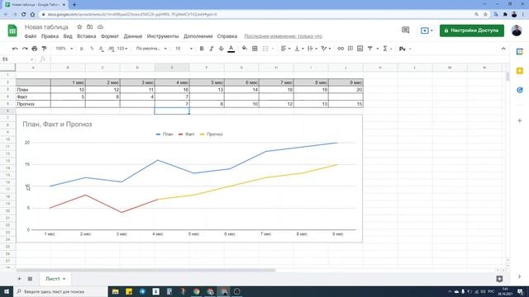Viewport: 529px width, 297px height.
Task: Open the Keep side panel icon
Action: coord(520,71)
